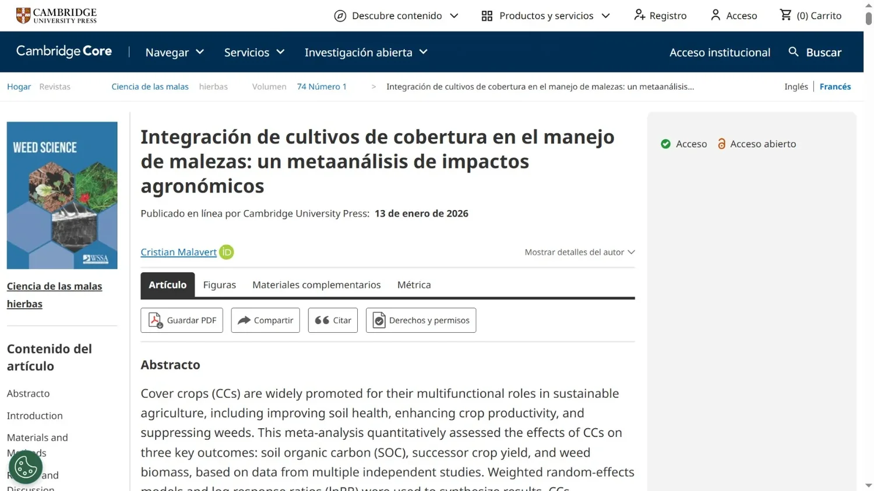The image size is (874, 491).
Task: Click the publication date 13 de enero de 2026
Action: (x=421, y=214)
